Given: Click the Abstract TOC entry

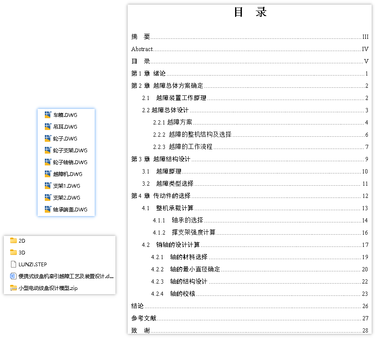Looking at the screenshot, I should (x=140, y=49).
